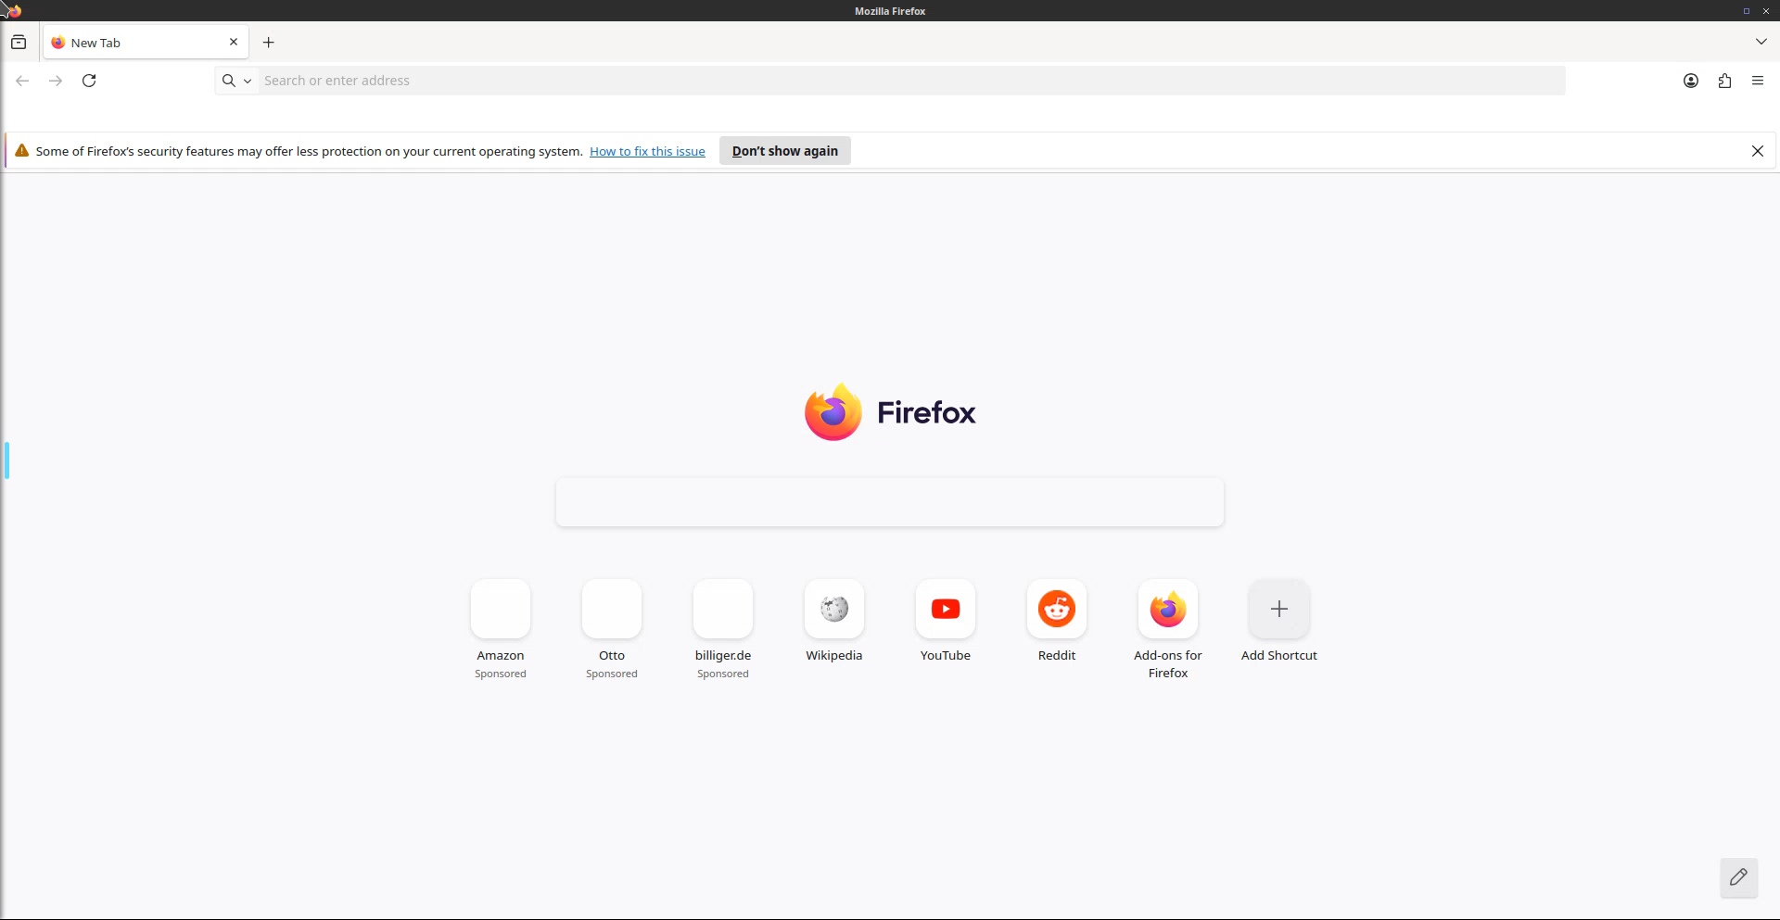Open the recent browsing Firefox View icon
This screenshot has height=920, width=1780.
click(19, 43)
